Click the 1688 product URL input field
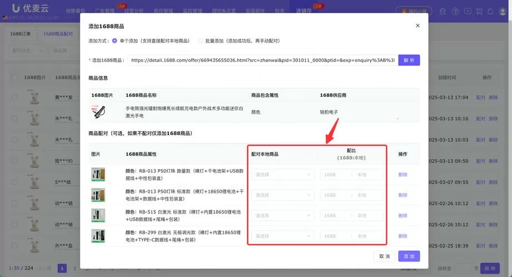512x277 pixels. (x=263, y=60)
